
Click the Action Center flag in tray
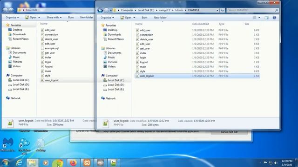point(265,163)
